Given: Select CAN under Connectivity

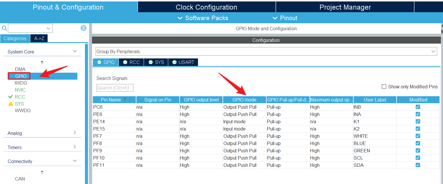Looking at the screenshot, I should 20,179.
